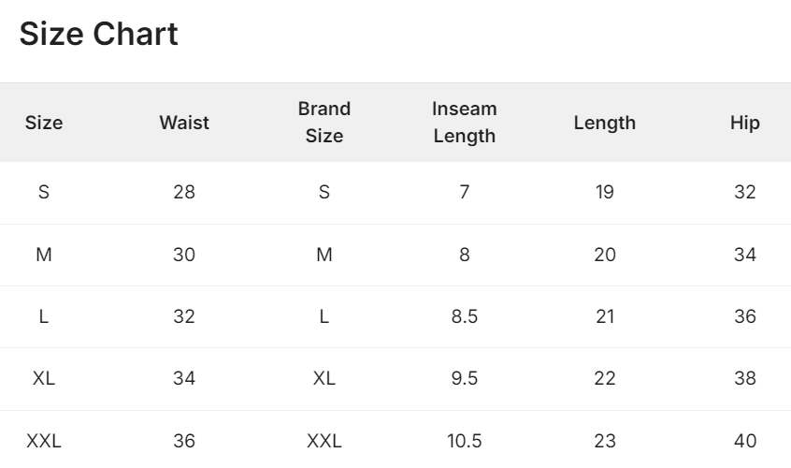The height and width of the screenshot is (468, 791).
Task: Click the Waist column header
Action: point(184,123)
